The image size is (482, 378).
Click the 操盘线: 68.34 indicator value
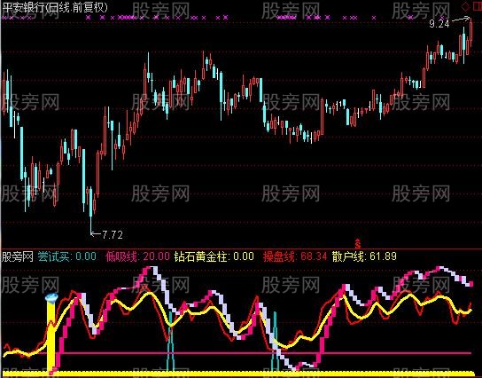coord(295,256)
